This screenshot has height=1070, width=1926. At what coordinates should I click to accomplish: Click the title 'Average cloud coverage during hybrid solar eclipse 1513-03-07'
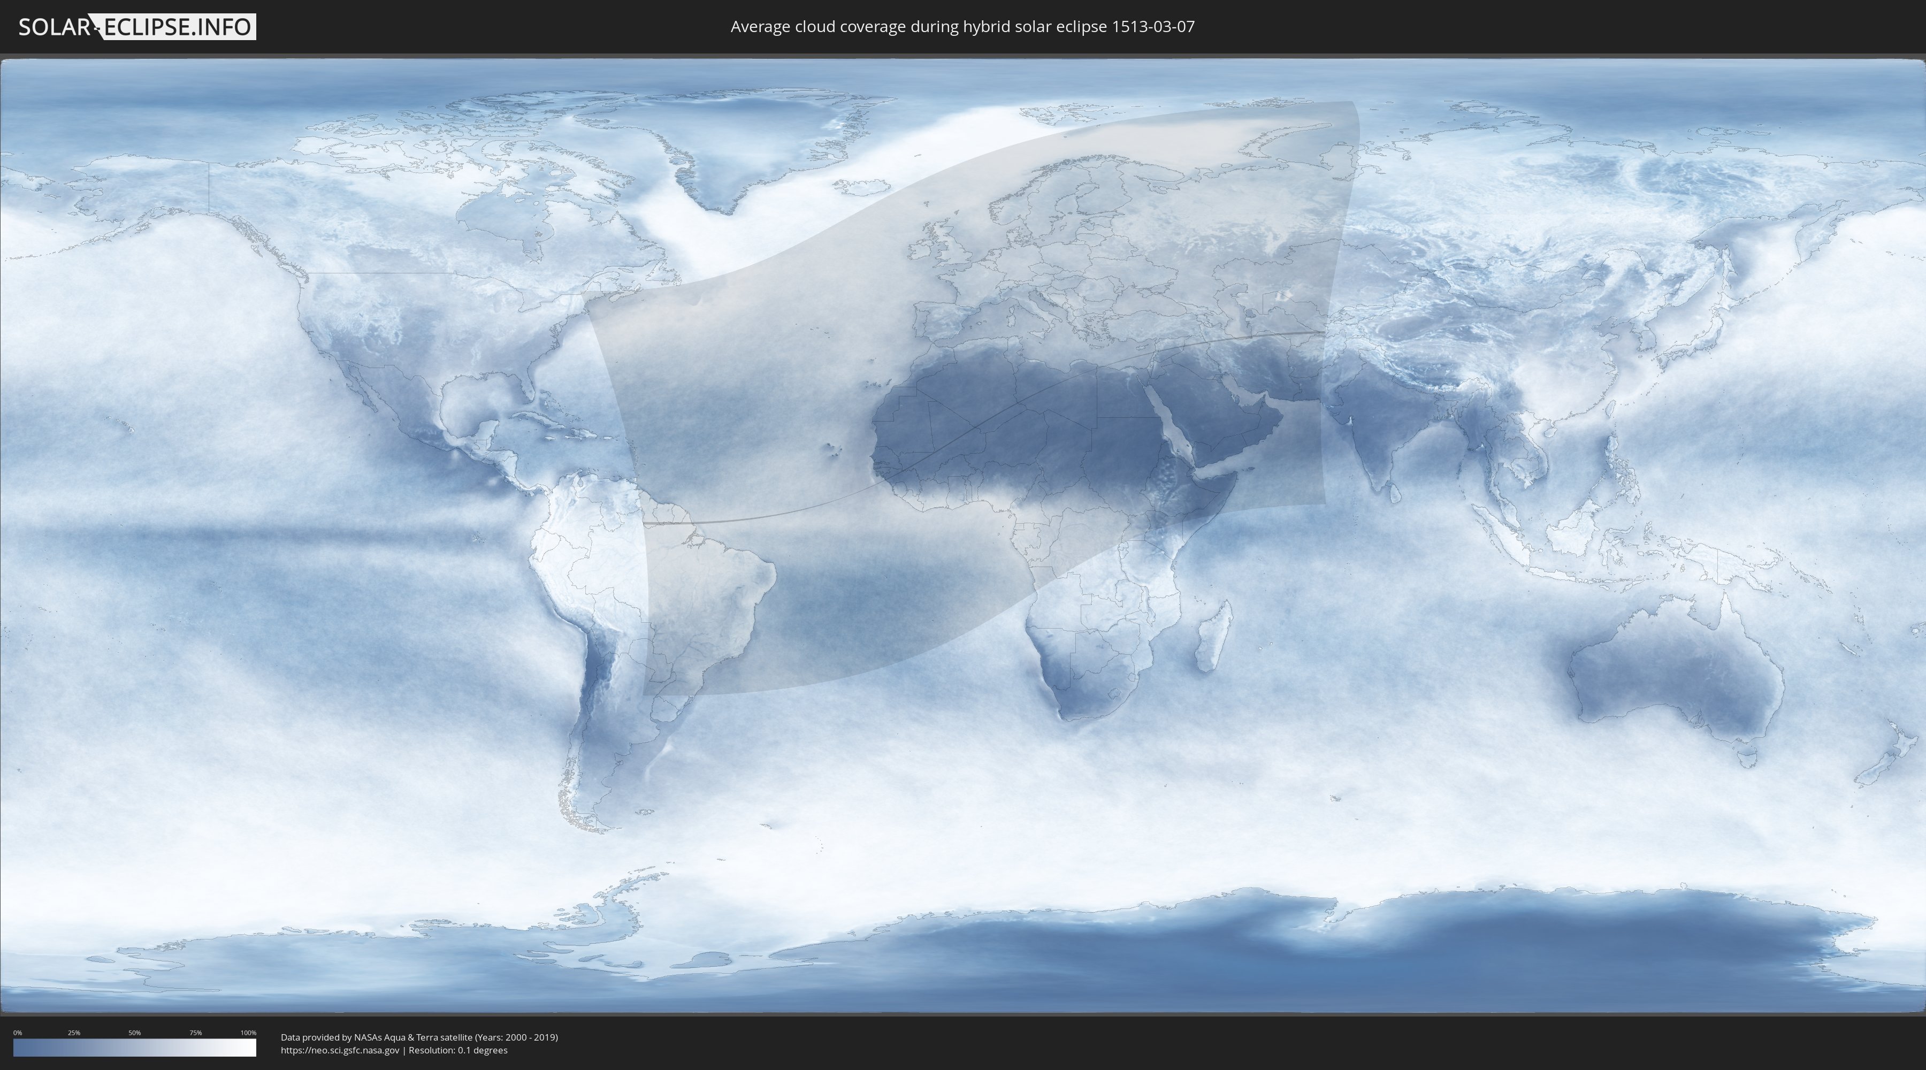[962, 27]
